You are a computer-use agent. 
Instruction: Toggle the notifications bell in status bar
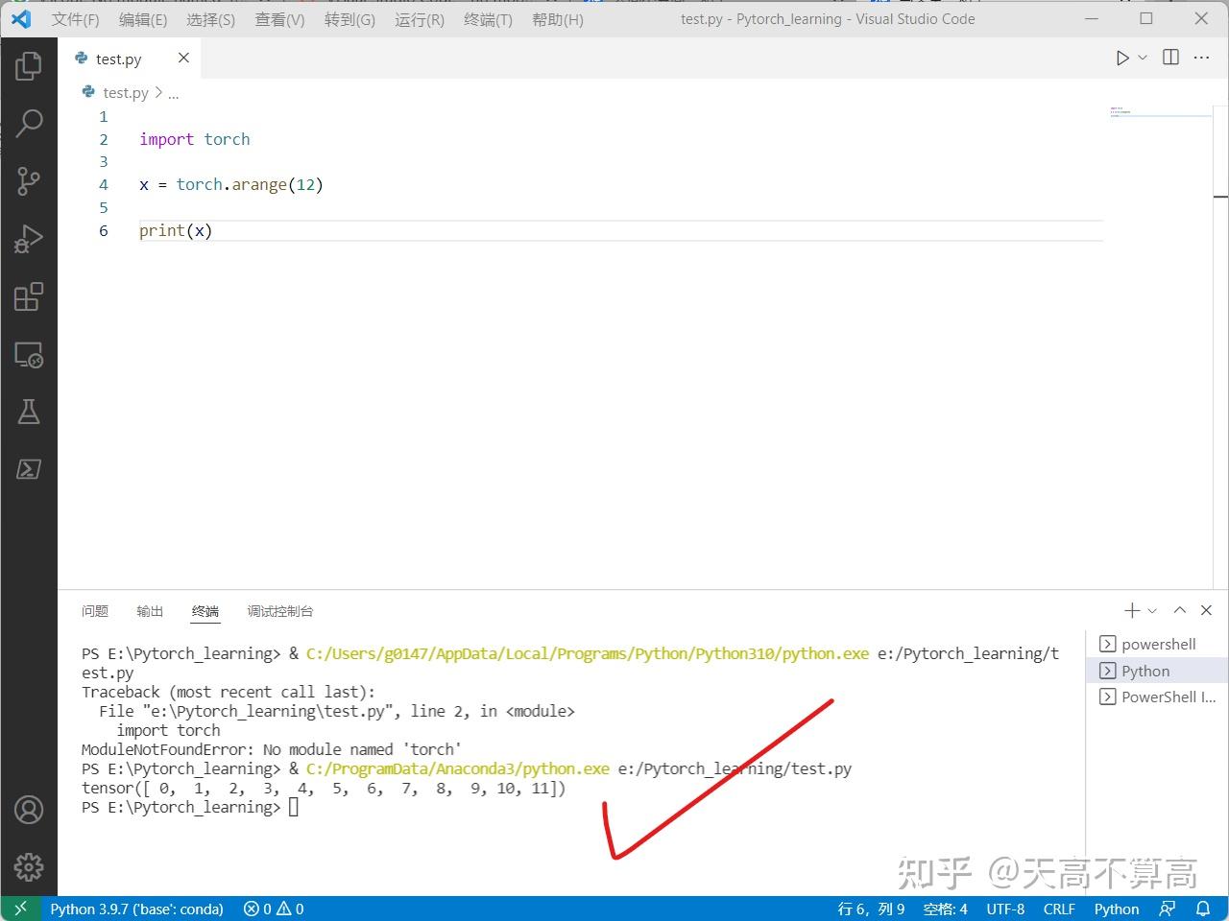[1203, 909]
